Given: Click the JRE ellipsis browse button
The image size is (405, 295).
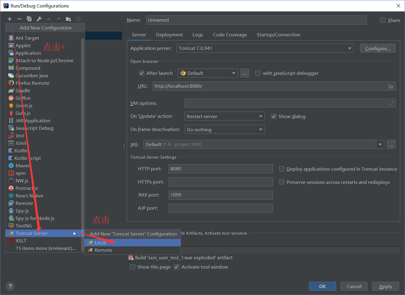Looking at the screenshot, I should 391,144.
